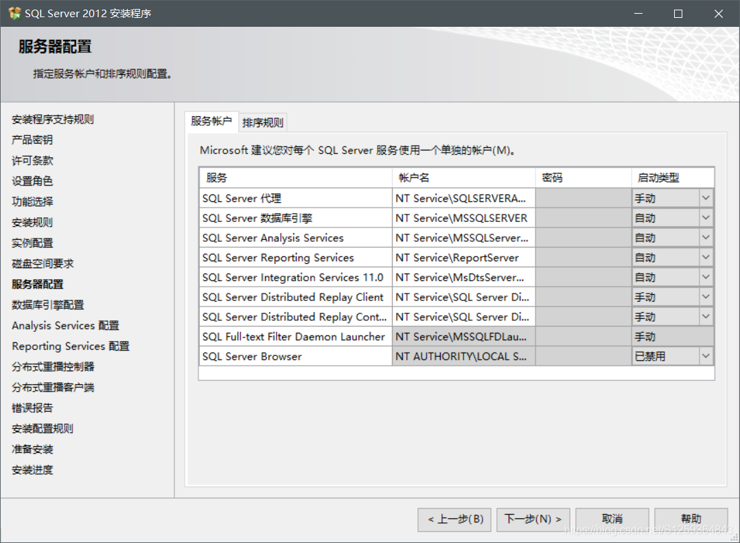Open startup type for Distributed Replay Client
Screen dimensions: 740x543
706,297
